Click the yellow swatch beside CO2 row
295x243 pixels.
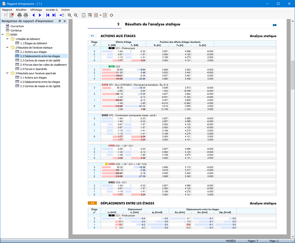pyautogui.click(x=106, y=164)
